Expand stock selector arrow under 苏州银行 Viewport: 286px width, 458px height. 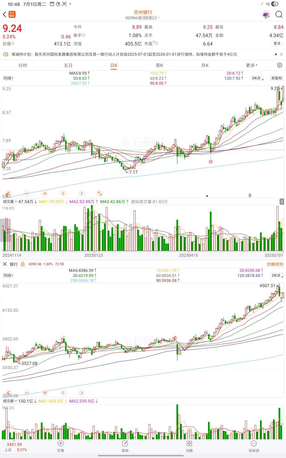(x=159, y=18)
